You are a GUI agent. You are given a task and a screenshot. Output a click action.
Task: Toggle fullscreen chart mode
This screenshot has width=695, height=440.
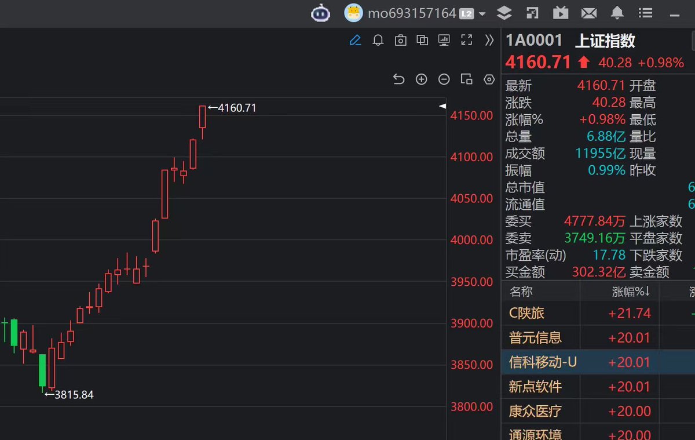tap(466, 41)
